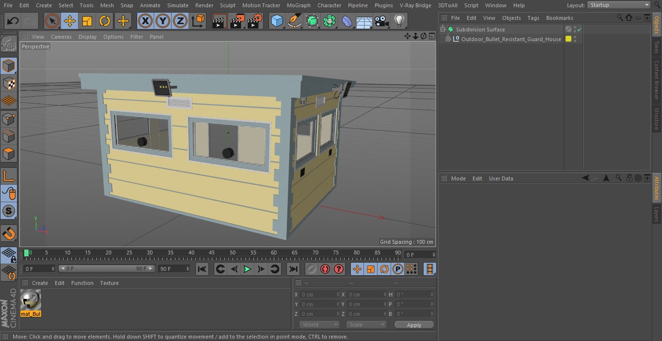This screenshot has width=662, height=341.
Task: Open the Attributes tab on right edge
Action: click(x=657, y=188)
